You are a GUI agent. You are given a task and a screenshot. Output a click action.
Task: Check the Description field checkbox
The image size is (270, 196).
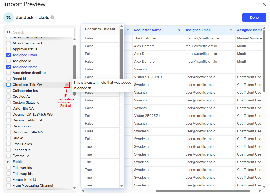[8, 126]
